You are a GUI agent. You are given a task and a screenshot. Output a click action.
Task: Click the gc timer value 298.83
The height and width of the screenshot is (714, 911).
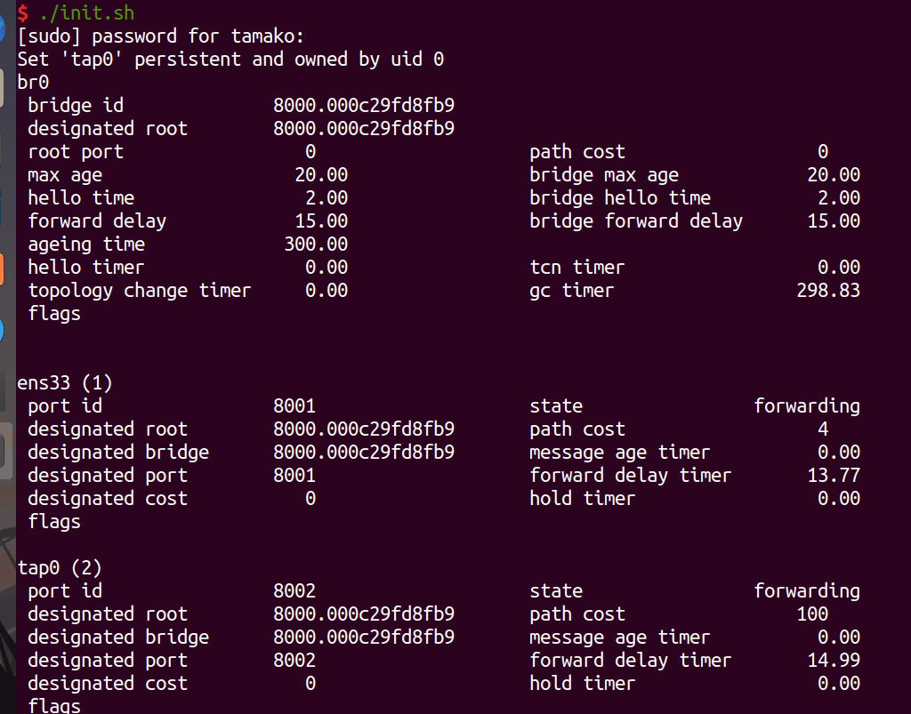click(828, 290)
